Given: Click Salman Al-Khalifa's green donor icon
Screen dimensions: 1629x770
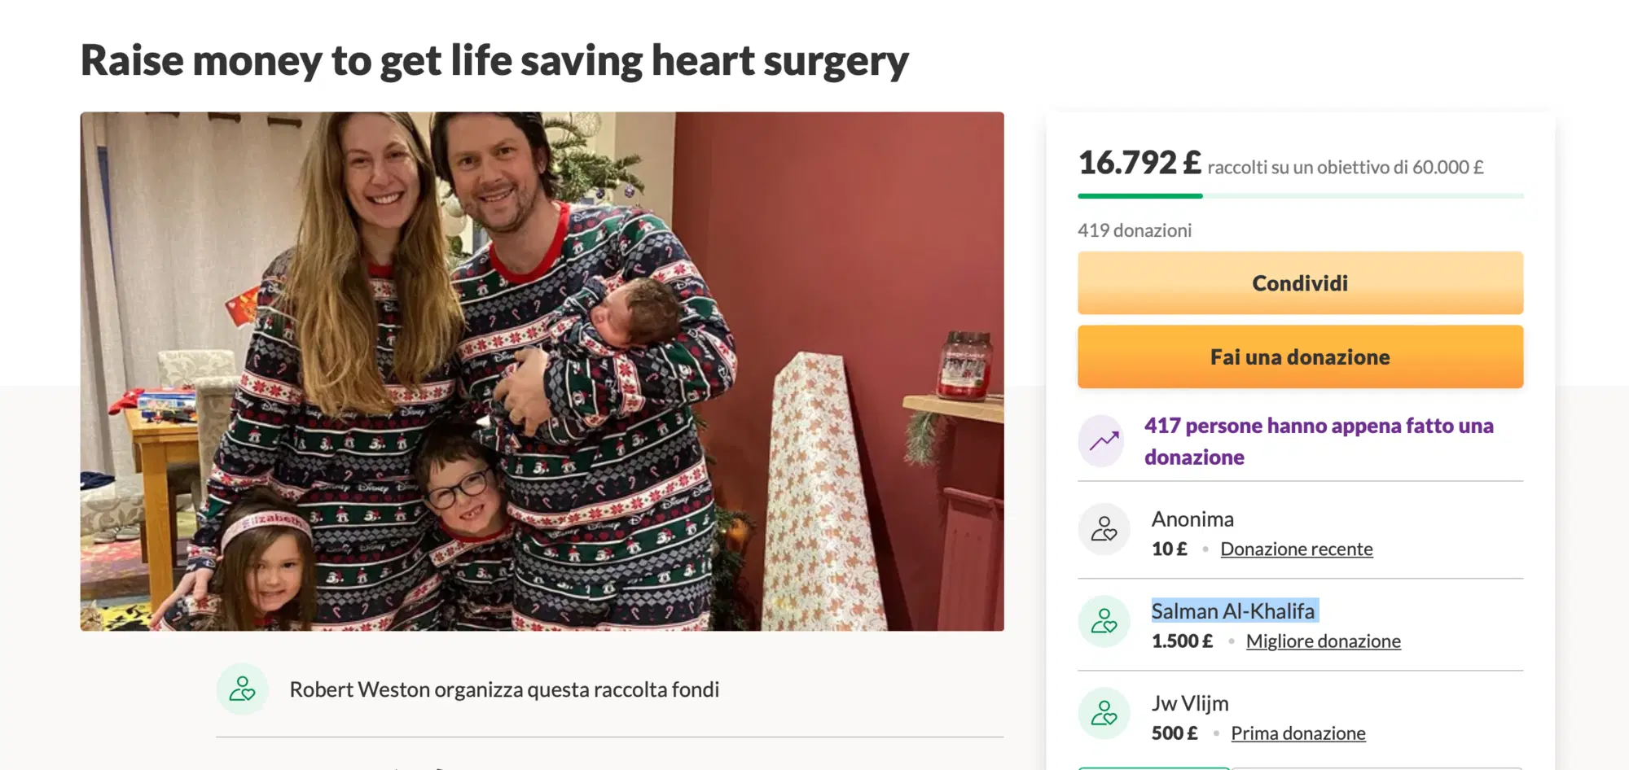Looking at the screenshot, I should click(1104, 622).
